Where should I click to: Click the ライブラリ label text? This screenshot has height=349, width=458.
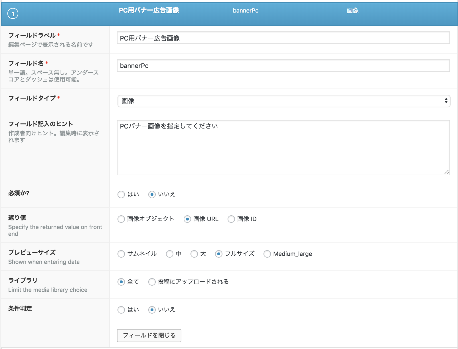click(x=23, y=280)
